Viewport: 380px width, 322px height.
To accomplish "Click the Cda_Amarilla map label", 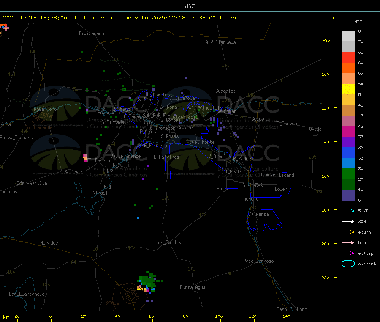I will coord(32,183).
